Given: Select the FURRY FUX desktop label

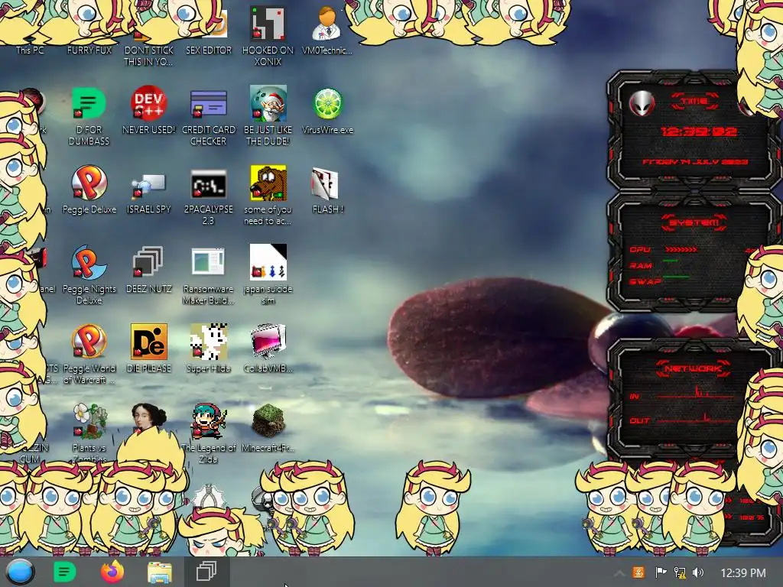Looking at the screenshot, I should (89, 50).
